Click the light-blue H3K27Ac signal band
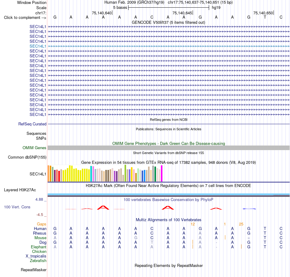Viewport: 290px width, 277px height. 169,194
